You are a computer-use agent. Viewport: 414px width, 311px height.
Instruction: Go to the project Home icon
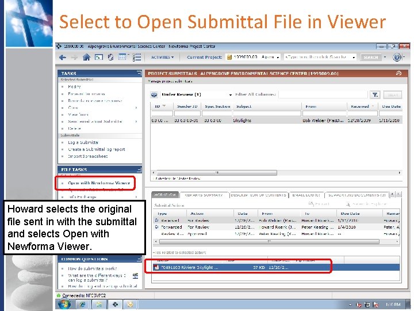[x=86, y=57]
